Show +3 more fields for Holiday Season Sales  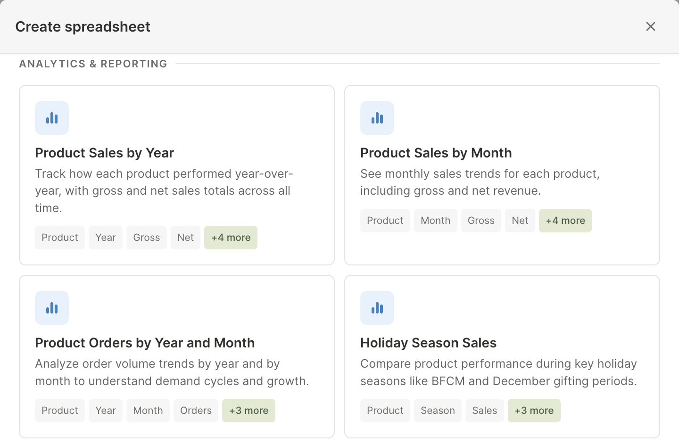point(534,411)
